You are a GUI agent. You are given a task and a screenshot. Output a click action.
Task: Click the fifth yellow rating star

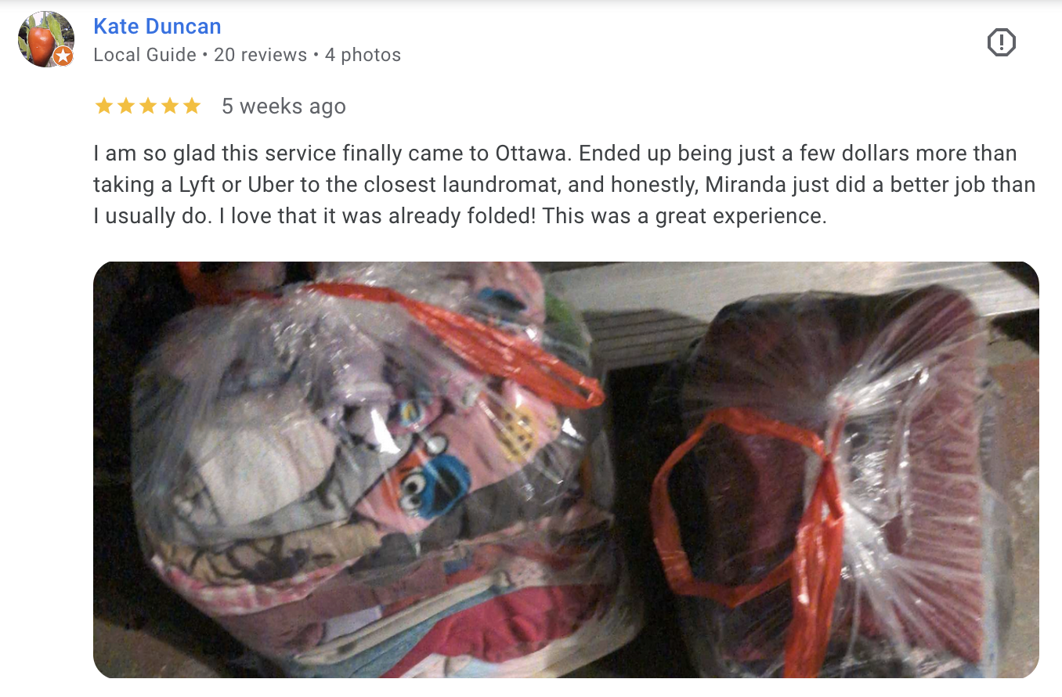[192, 106]
